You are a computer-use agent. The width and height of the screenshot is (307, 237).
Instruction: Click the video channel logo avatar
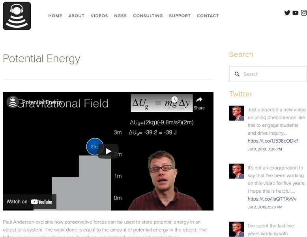point(13,102)
